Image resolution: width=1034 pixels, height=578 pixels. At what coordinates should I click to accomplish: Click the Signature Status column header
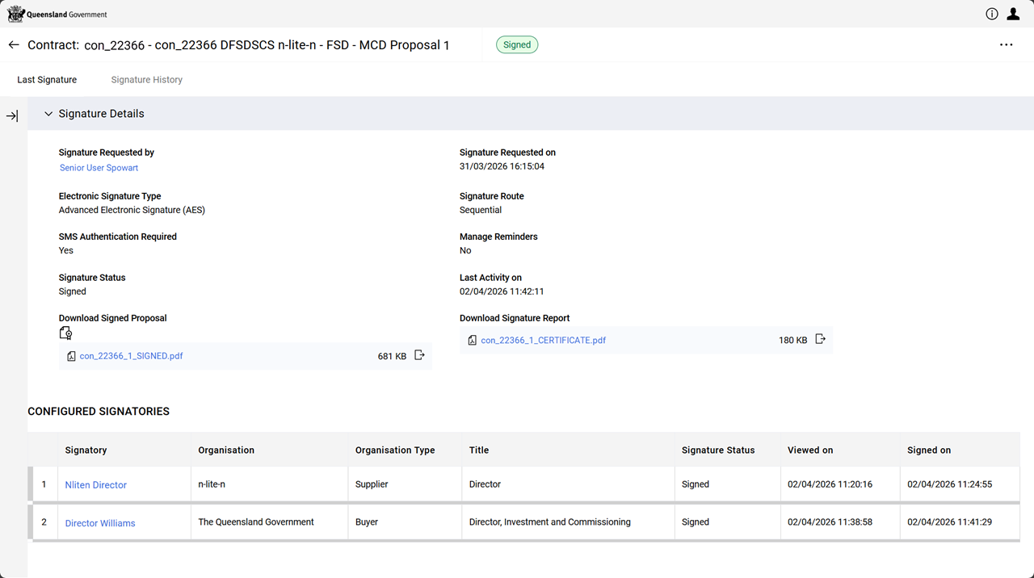(x=717, y=450)
